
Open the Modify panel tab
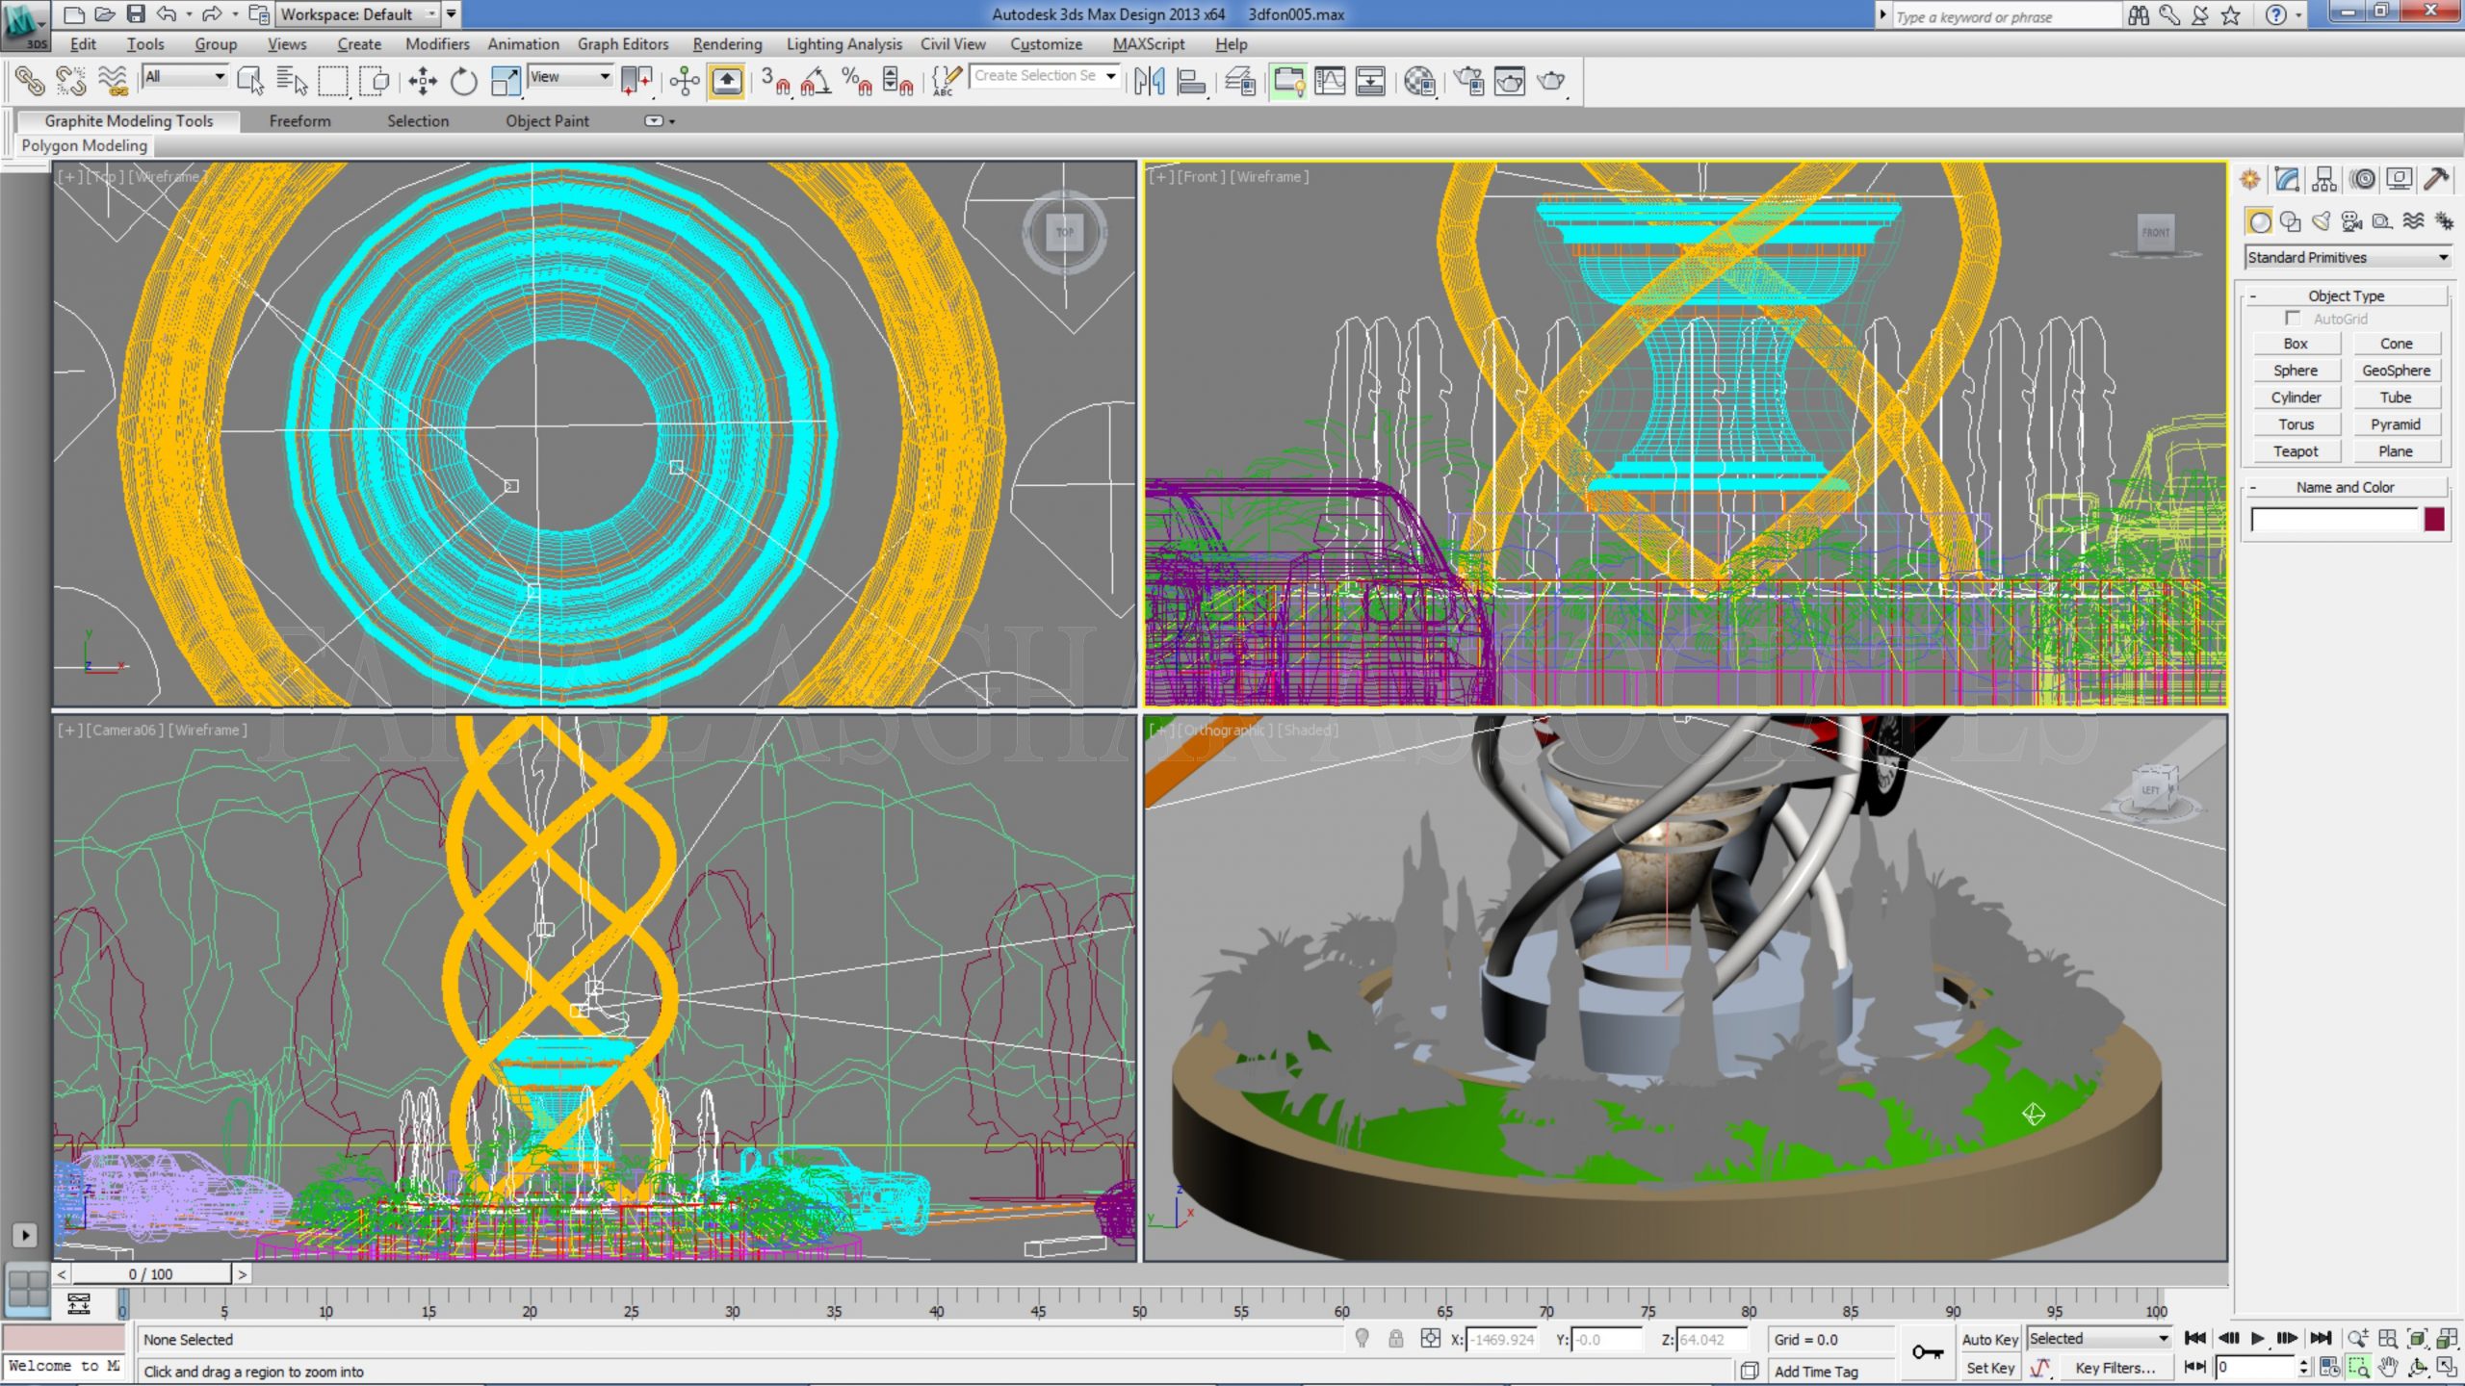tap(2287, 179)
